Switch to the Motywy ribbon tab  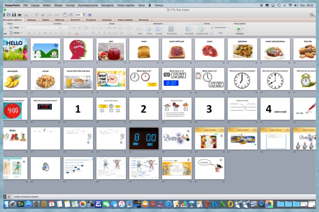pos(32,20)
